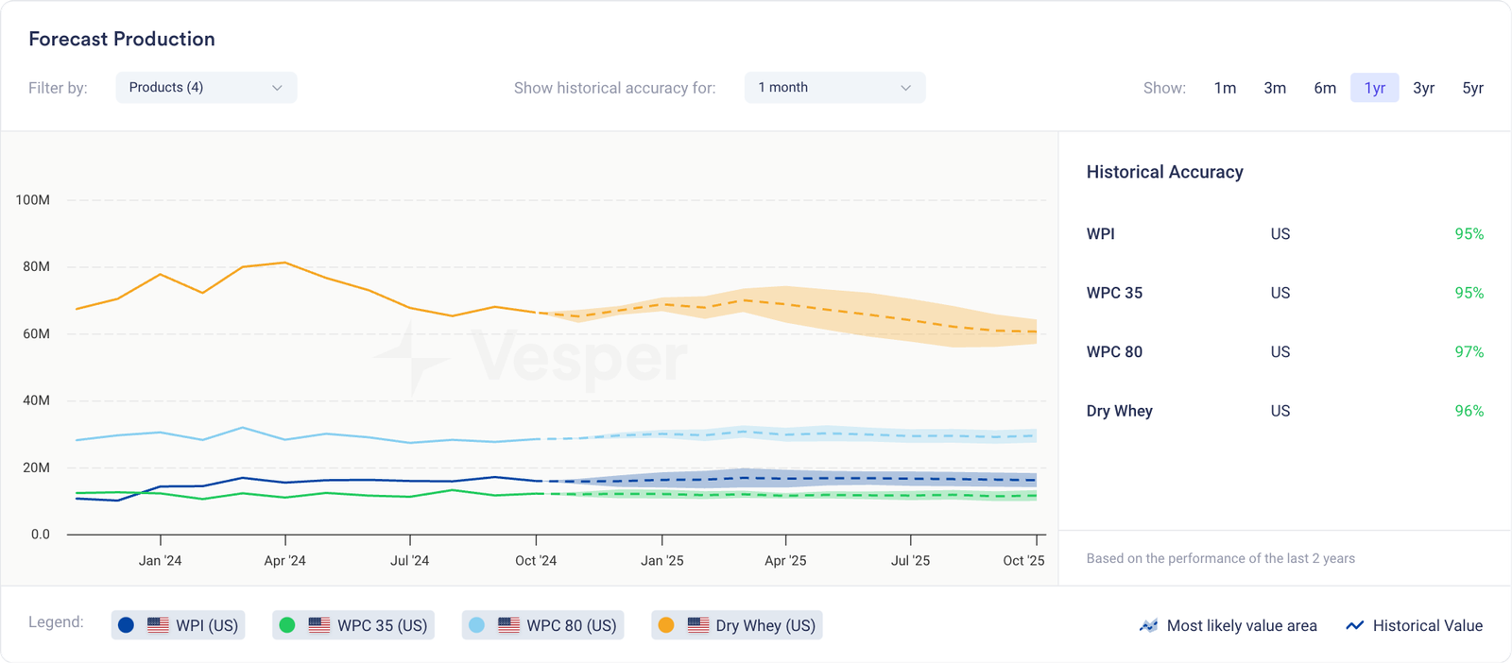Expand the chevron in Products filter

coord(277,88)
